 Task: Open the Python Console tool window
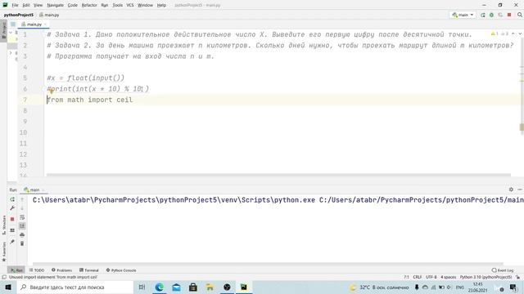point(121,270)
